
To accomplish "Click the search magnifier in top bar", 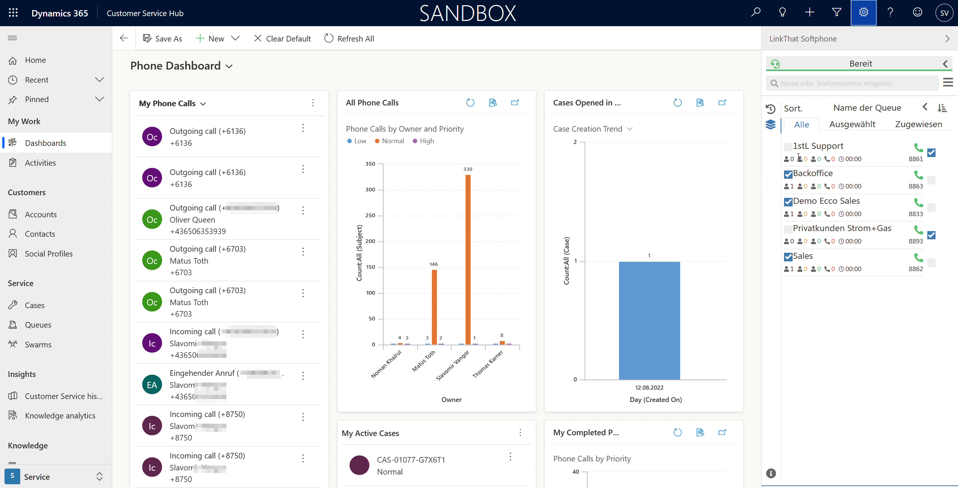I will [x=756, y=13].
